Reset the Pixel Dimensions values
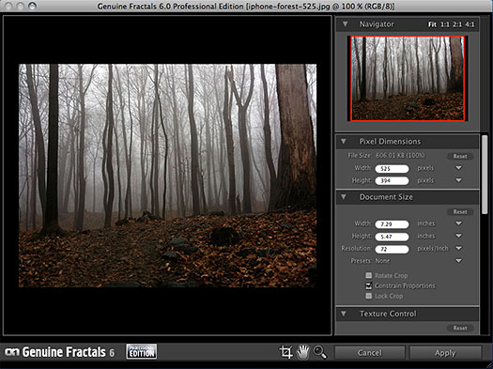 tap(460, 156)
